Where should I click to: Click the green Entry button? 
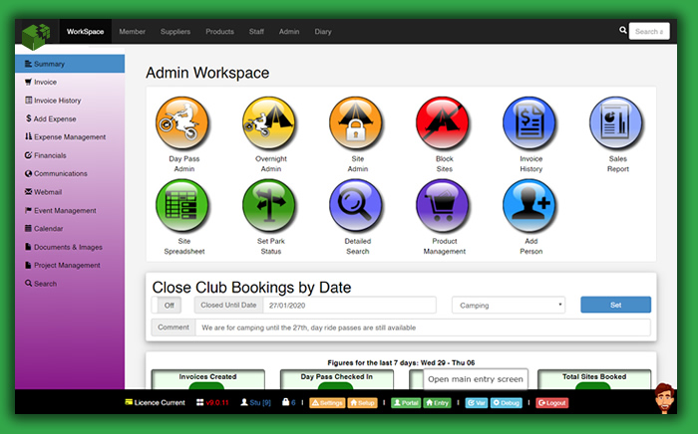pos(437,403)
